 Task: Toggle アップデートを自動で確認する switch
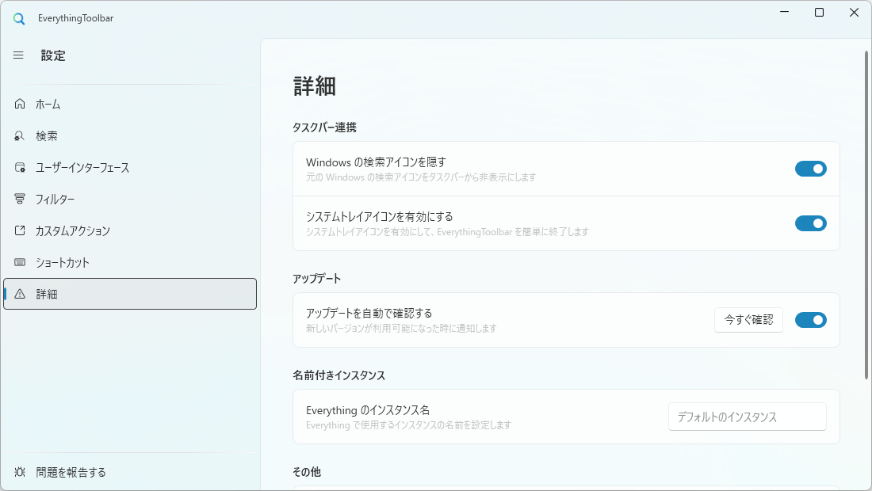(810, 320)
